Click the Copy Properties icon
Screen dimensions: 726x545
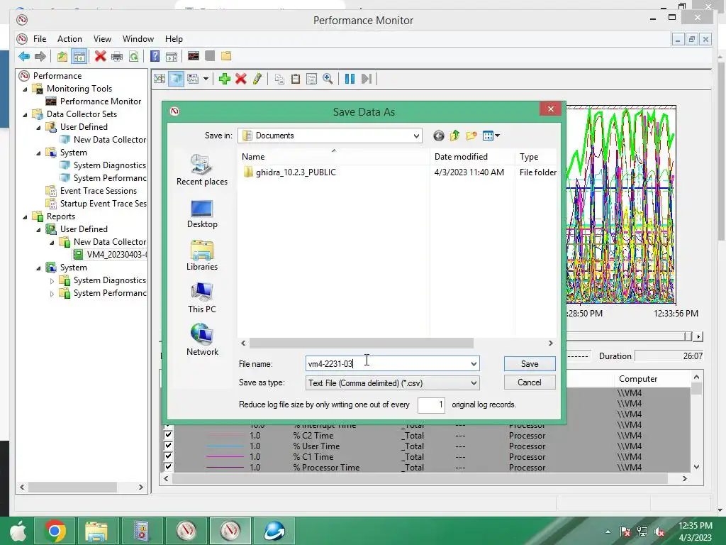pos(279,79)
